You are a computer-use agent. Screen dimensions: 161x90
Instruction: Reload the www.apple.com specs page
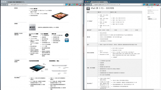[7, 4]
